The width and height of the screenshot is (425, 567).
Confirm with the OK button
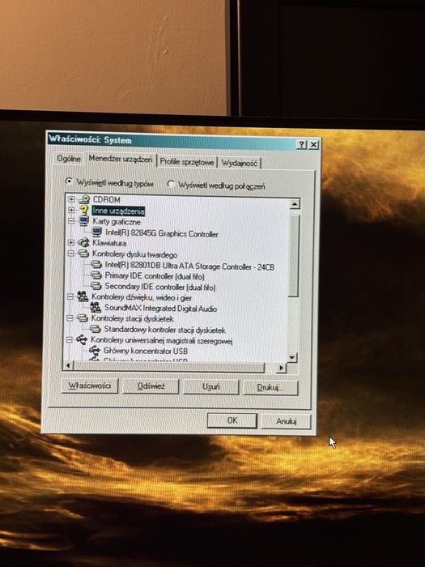[x=232, y=420]
